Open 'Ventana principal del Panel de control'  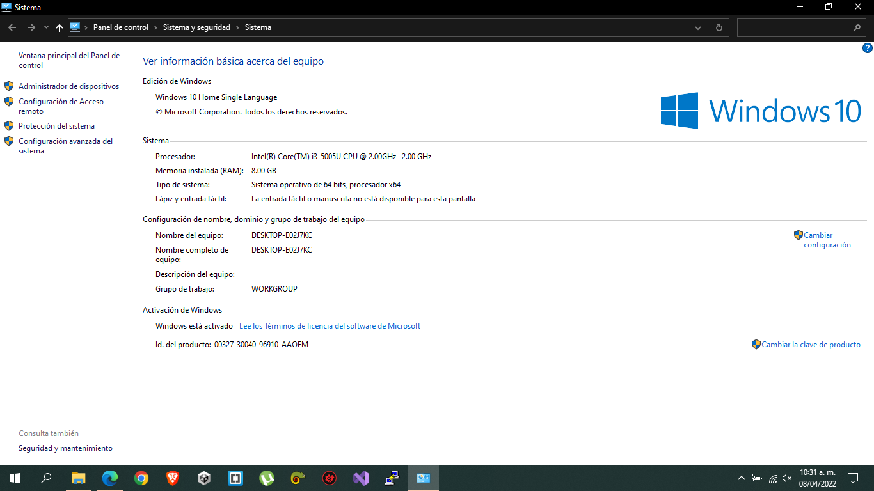pos(69,60)
